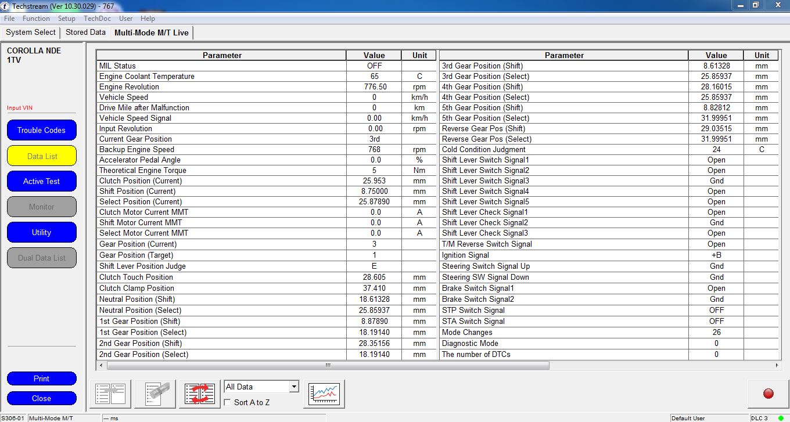Click the list with gray arrow icon

tap(110, 394)
